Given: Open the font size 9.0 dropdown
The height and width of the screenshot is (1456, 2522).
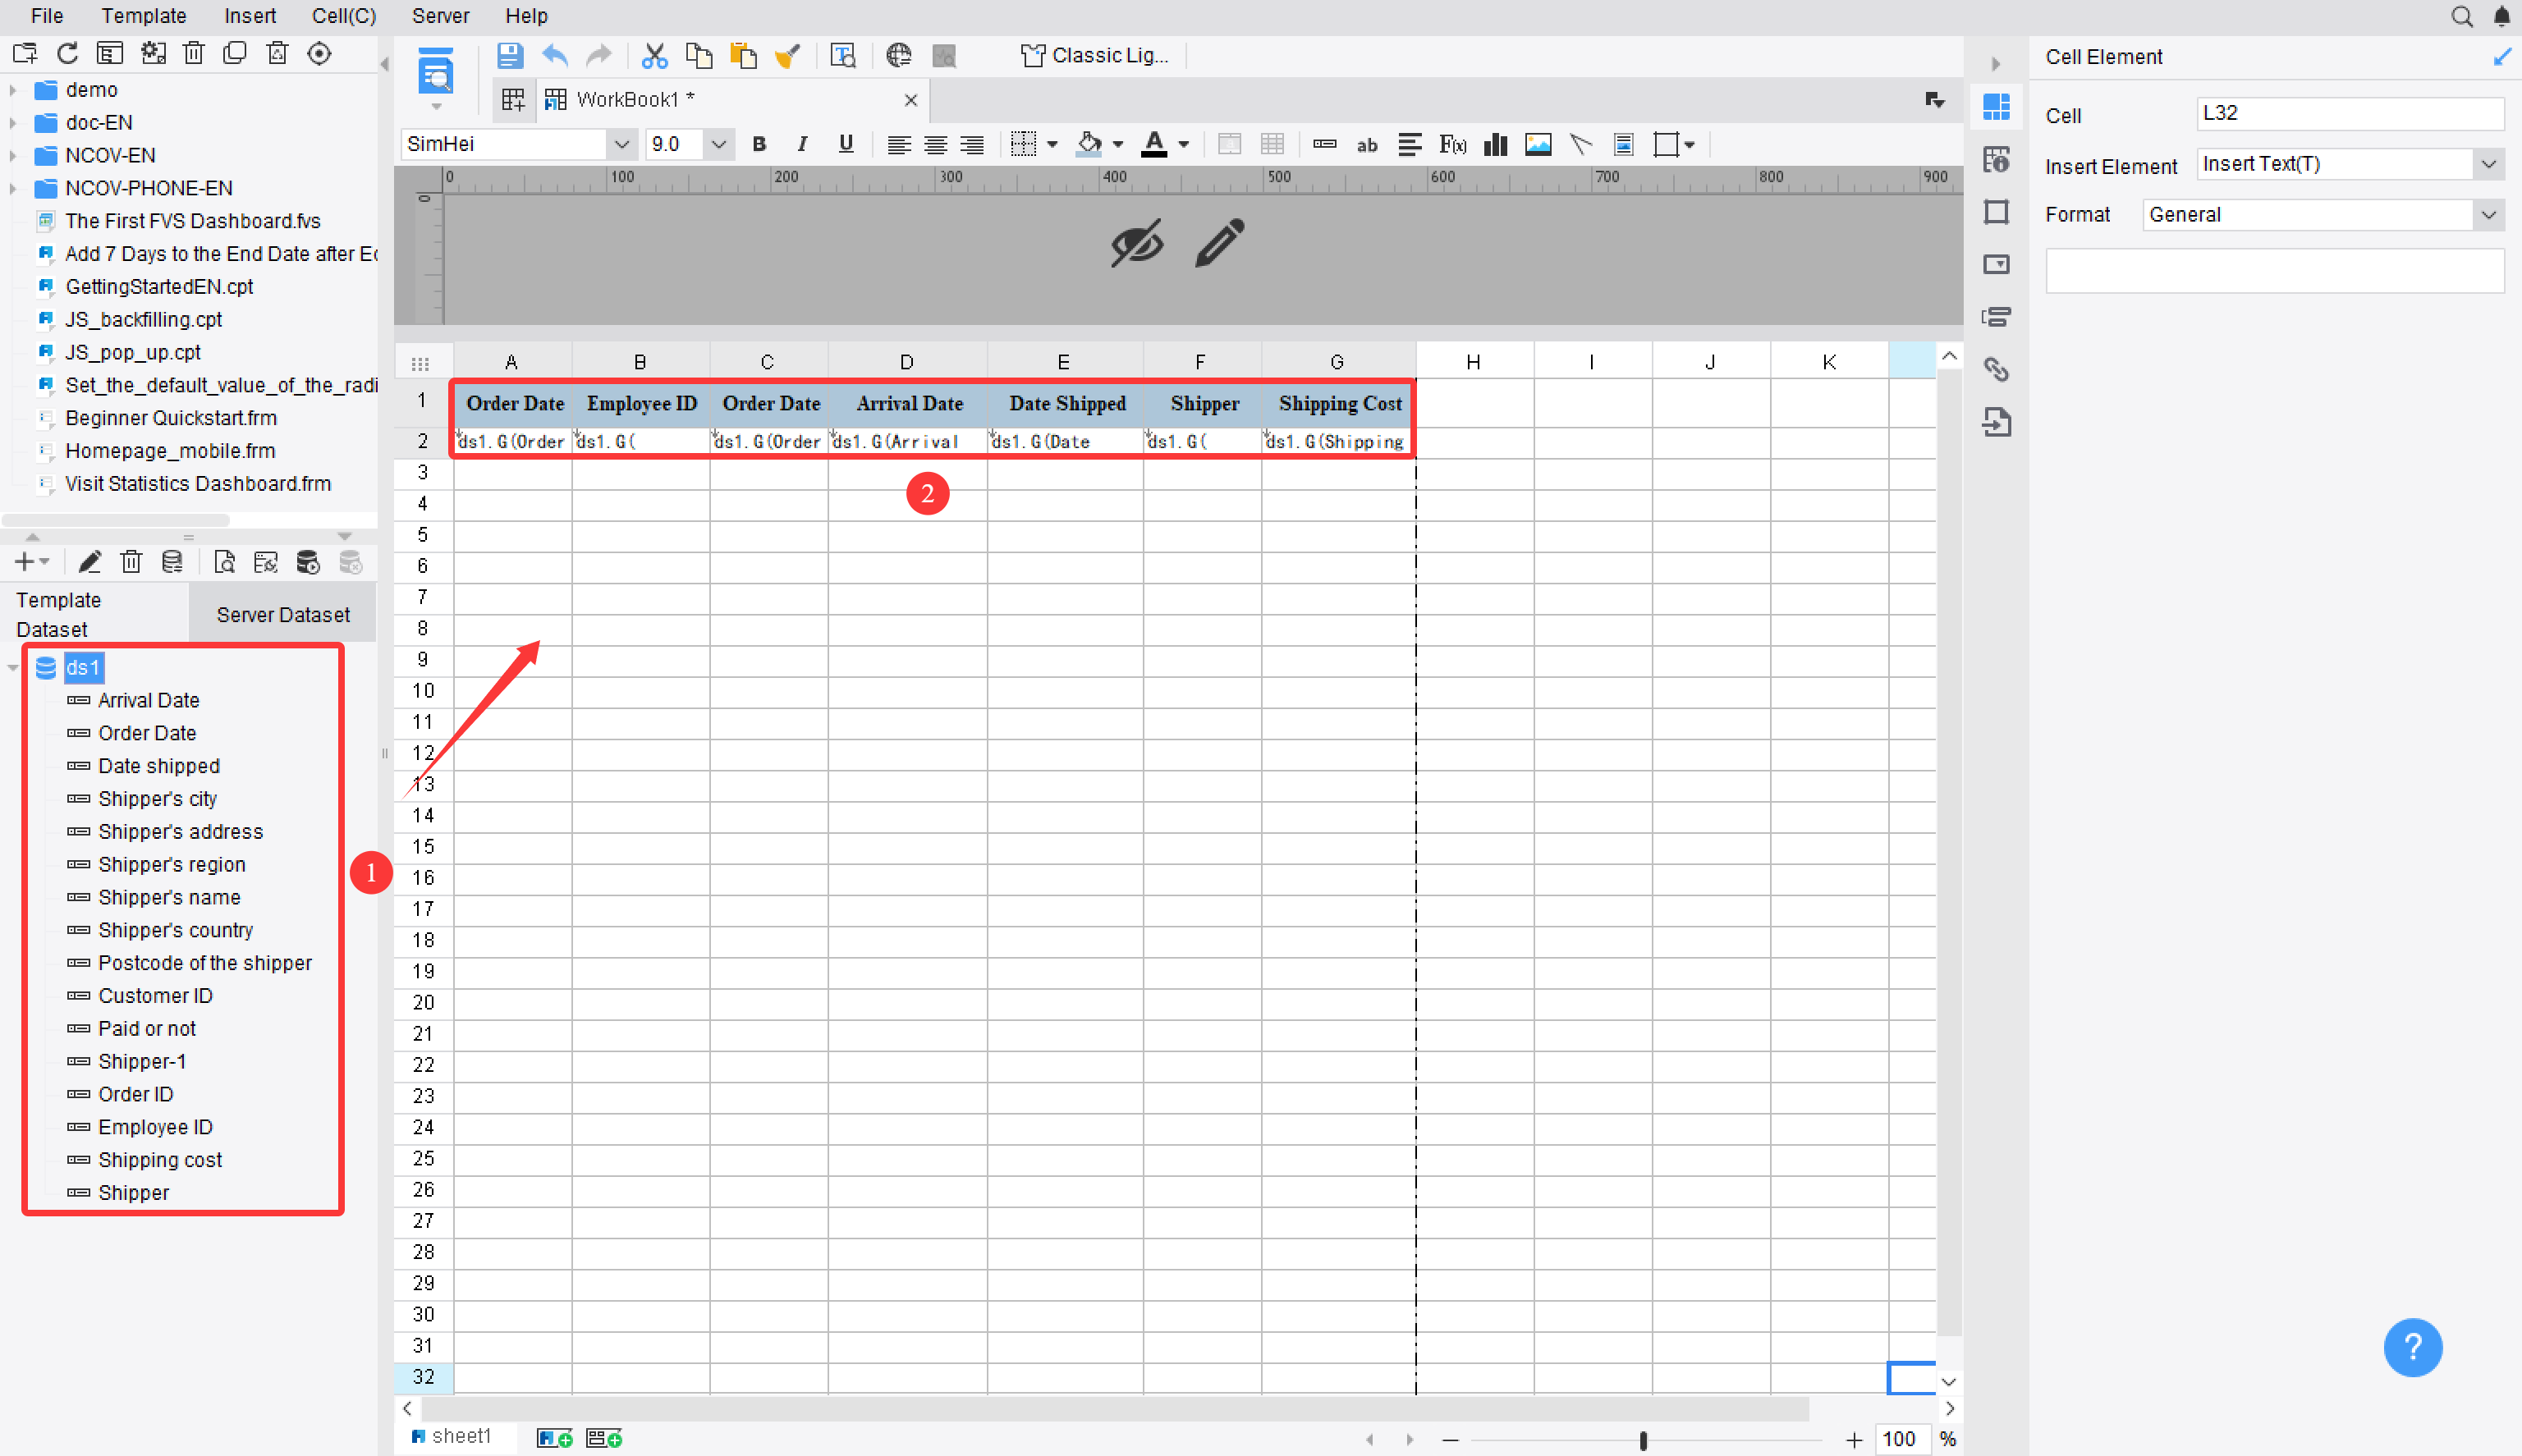Looking at the screenshot, I should click(718, 145).
